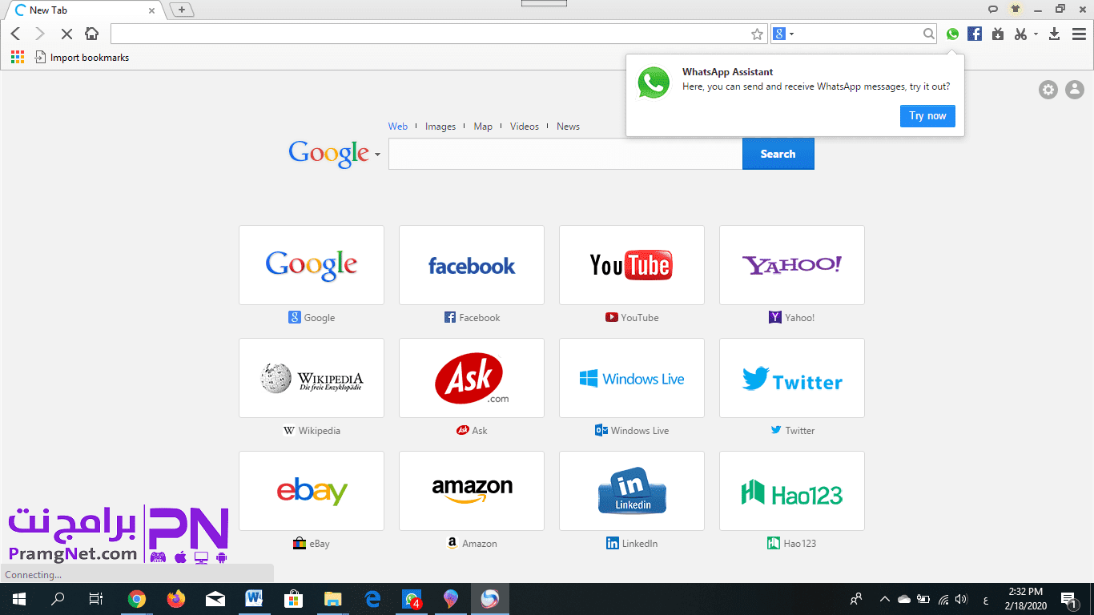The image size is (1094, 615).
Task: Open the Ask.com speed dial thumbnail
Action: (472, 378)
